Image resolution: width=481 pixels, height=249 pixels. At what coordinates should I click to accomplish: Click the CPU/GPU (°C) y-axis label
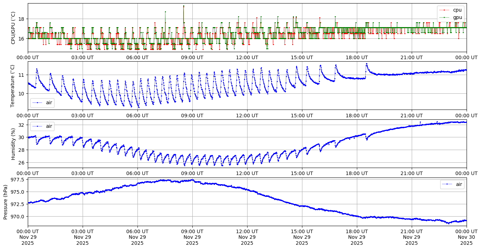click(x=13, y=28)
